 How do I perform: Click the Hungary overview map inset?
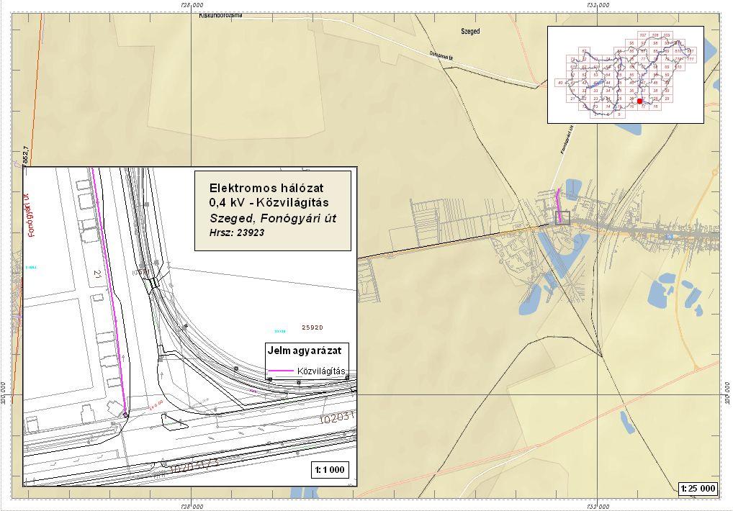click(626, 75)
